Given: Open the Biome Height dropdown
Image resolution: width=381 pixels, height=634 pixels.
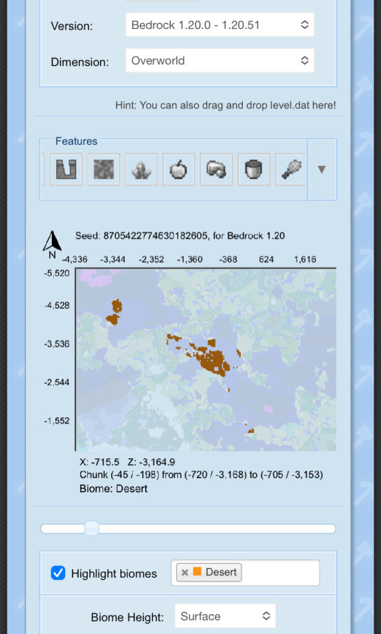Looking at the screenshot, I should point(226,616).
